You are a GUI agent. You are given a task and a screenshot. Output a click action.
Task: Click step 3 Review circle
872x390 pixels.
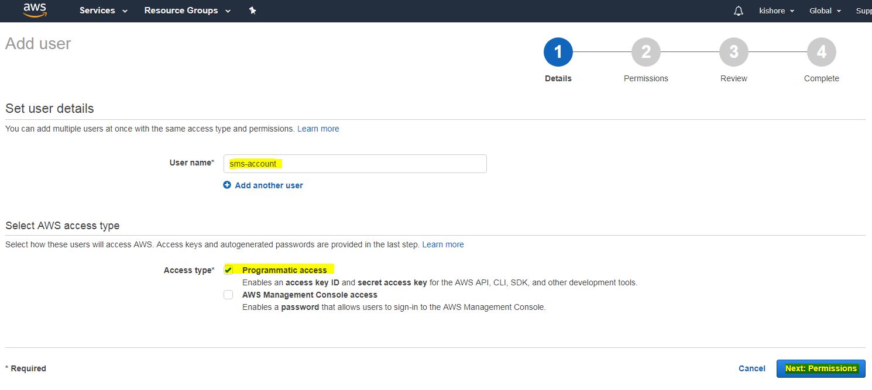(x=733, y=53)
